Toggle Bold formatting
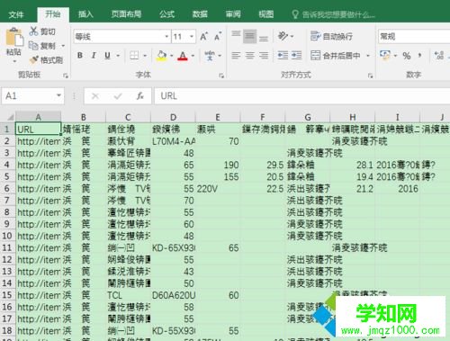450x341 pixels. coord(80,55)
